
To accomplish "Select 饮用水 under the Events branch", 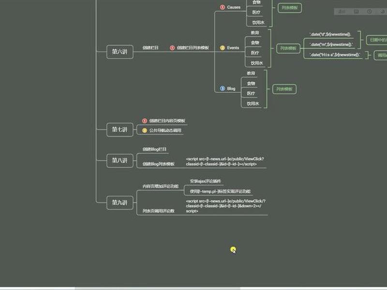I will (x=257, y=63).
